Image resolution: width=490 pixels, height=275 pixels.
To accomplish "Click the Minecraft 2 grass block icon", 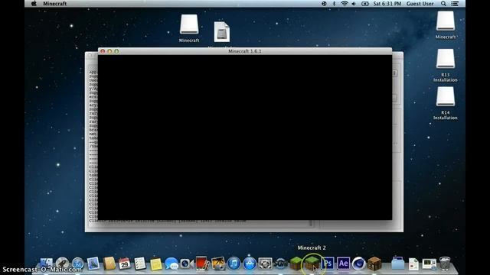I will click(x=312, y=264).
